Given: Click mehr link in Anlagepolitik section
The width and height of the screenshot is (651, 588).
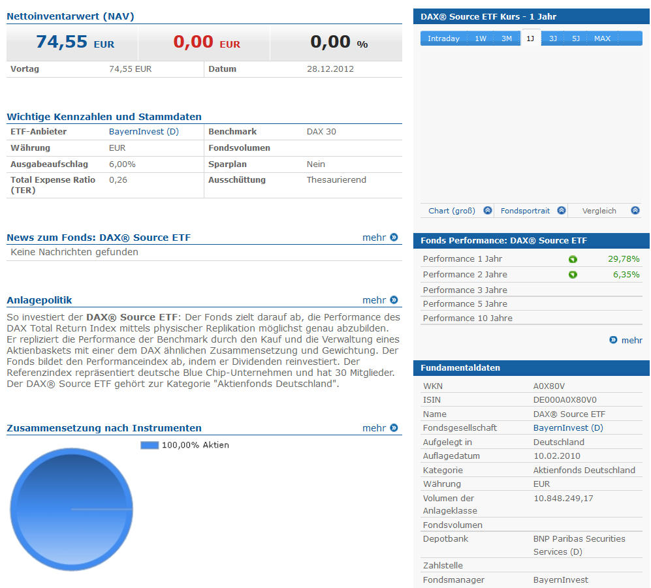Looking at the screenshot, I should pos(374,300).
